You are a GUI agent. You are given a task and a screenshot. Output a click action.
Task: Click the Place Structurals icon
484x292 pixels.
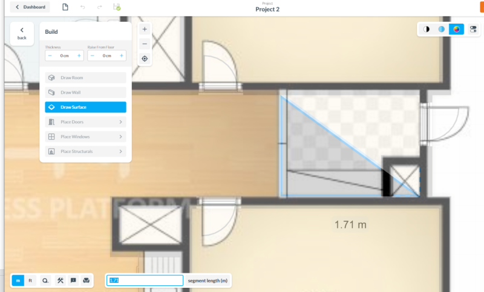click(51, 151)
